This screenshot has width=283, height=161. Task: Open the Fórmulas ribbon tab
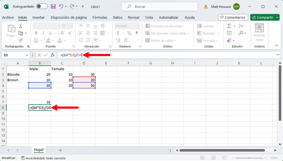(x=100, y=17)
